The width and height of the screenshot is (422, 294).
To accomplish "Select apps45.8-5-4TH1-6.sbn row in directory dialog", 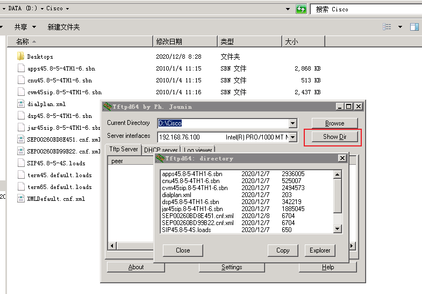I will [x=247, y=174].
